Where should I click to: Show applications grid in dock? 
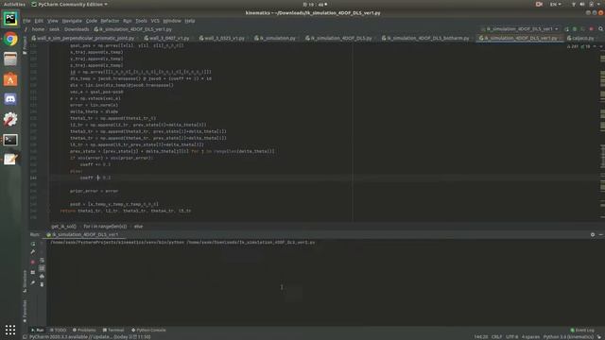pyautogui.click(x=10, y=330)
